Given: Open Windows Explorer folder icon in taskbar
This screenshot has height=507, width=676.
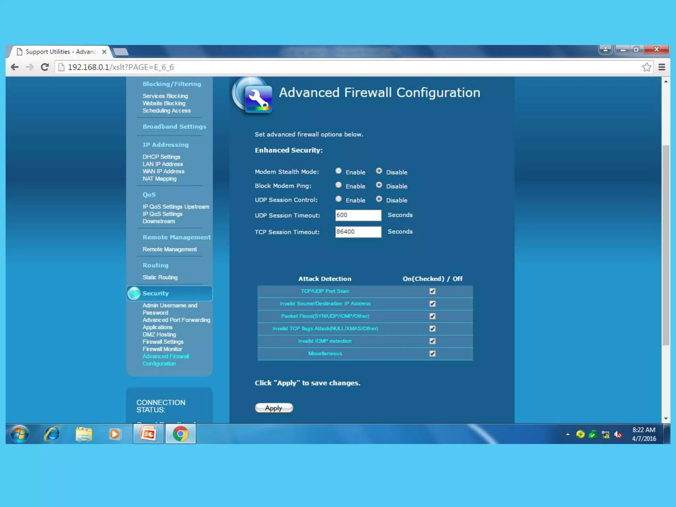Looking at the screenshot, I should point(84,434).
